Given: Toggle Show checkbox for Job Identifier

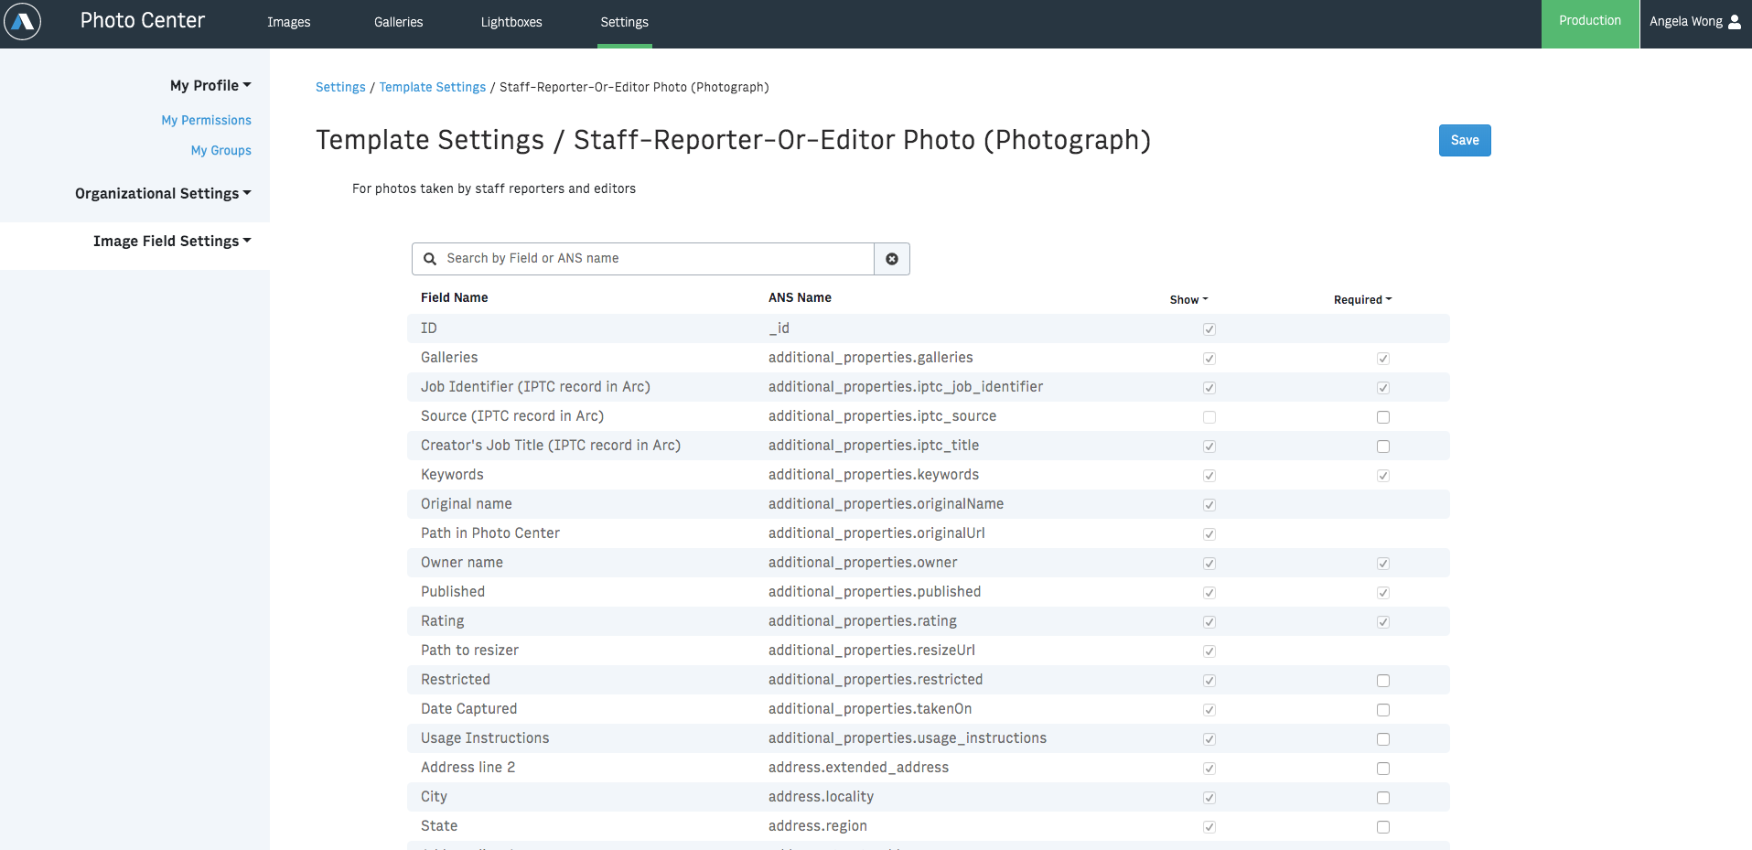Looking at the screenshot, I should pos(1209,388).
